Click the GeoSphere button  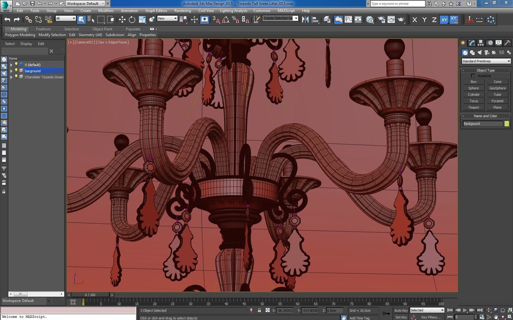[x=497, y=88]
